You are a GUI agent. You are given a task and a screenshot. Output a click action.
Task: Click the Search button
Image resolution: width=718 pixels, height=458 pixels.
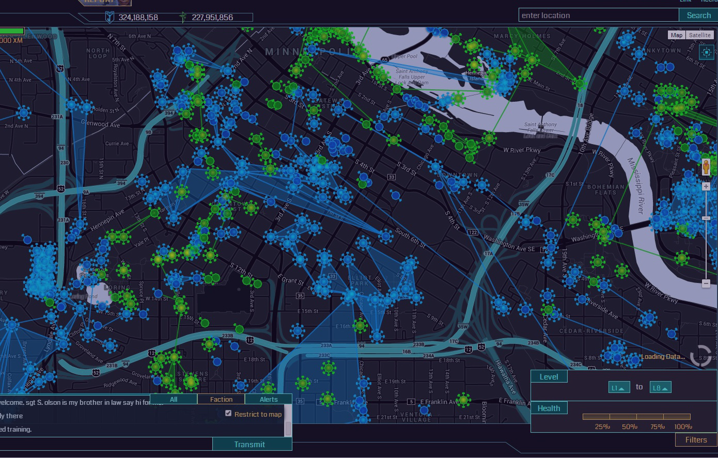click(x=698, y=15)
